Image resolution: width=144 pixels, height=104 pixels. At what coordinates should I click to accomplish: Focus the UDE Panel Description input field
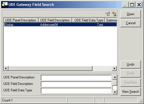(x=76, y=78)
